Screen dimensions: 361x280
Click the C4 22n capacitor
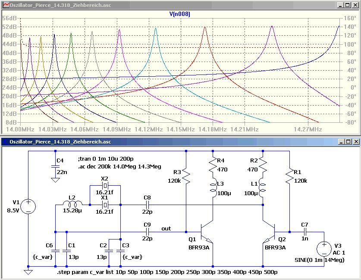tap(55, 165)
